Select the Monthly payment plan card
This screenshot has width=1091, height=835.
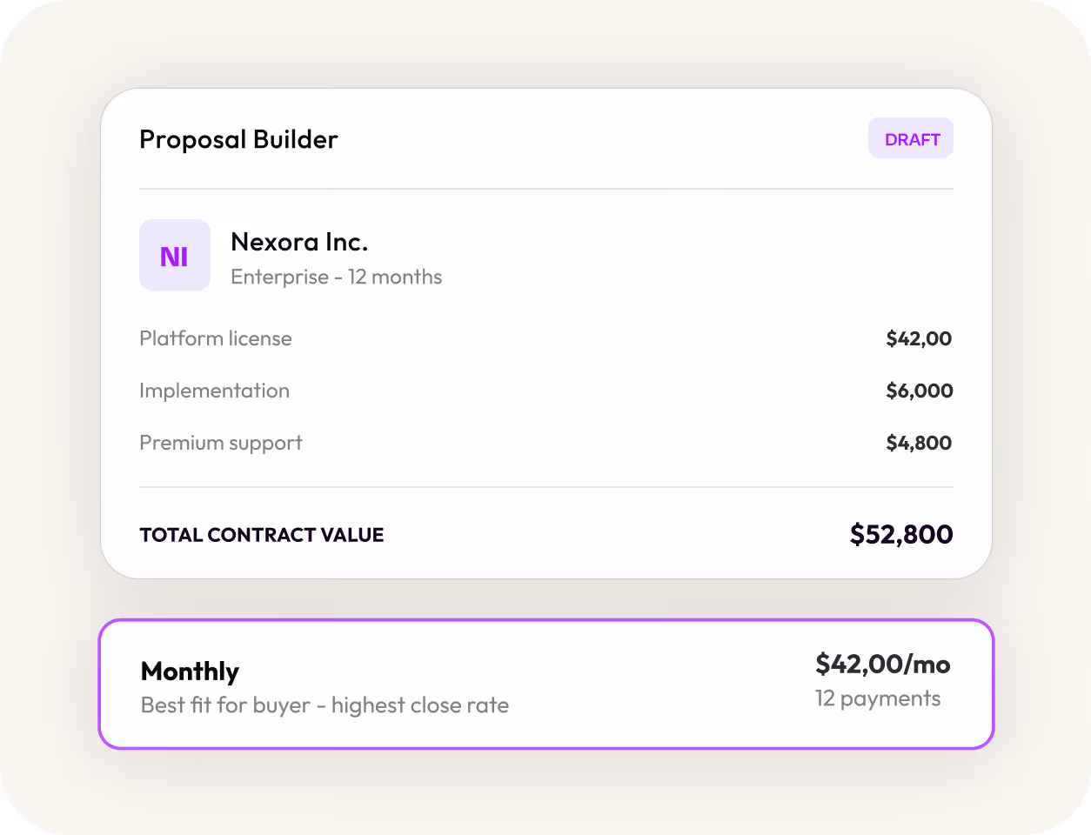546,684
